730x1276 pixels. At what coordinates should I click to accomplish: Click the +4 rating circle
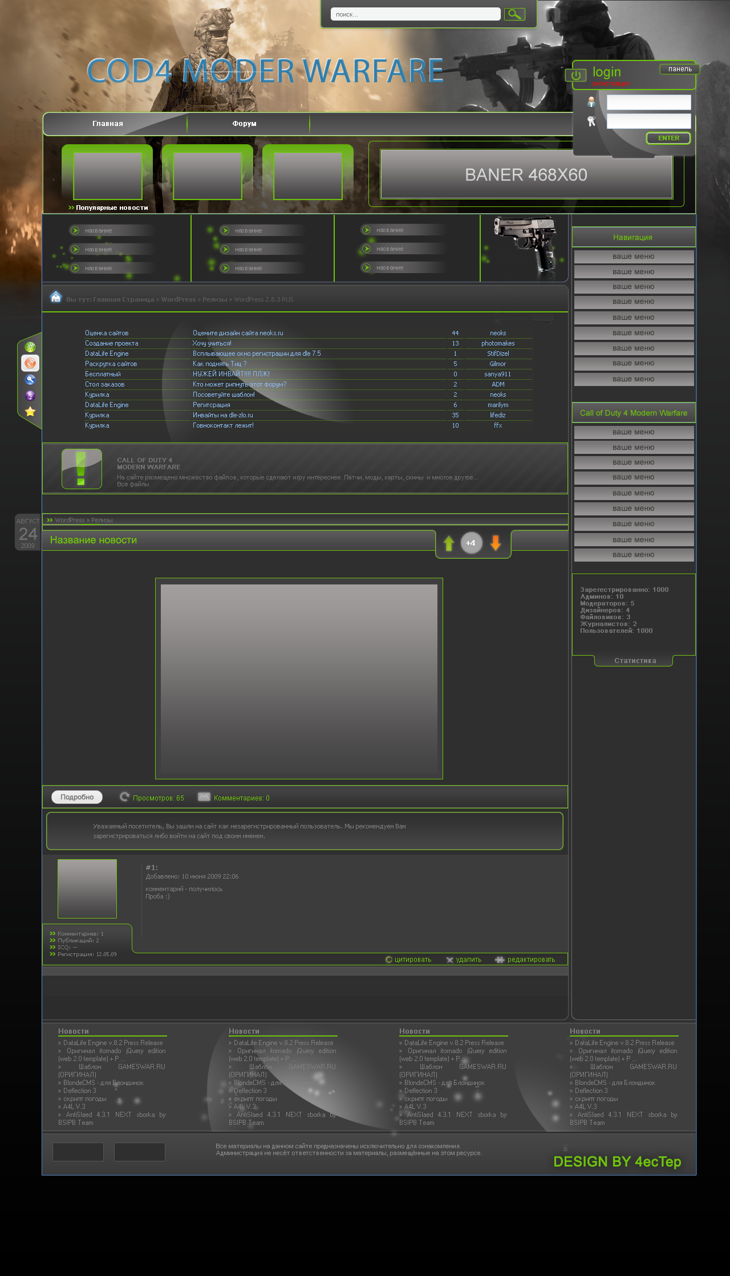tap(471, 543)
